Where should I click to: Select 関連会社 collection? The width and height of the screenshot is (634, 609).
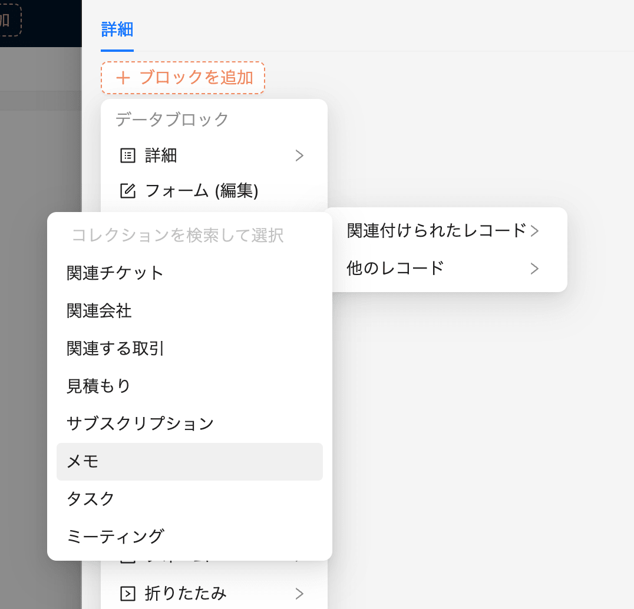[x=189, y=311]
